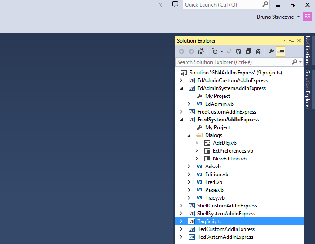Select My Project under FredSystemAddInExpress

click(x=217, y=127)
